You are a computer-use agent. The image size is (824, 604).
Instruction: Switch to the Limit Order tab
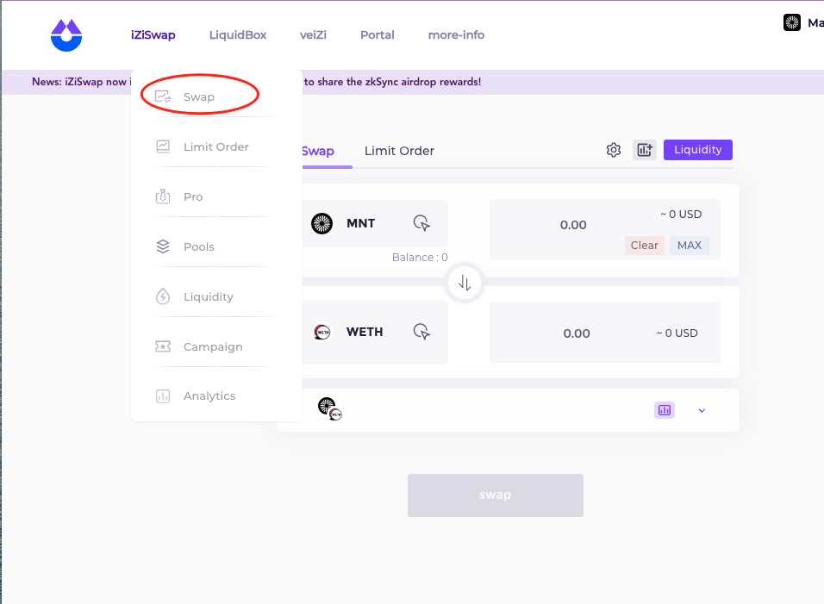[399, 152]
